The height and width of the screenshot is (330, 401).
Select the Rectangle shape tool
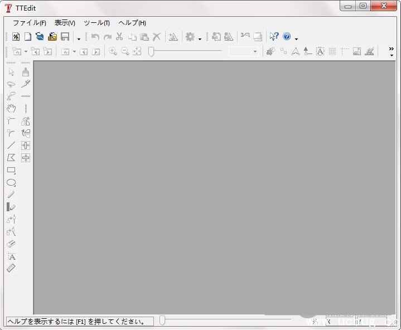[x=11, y=170]
